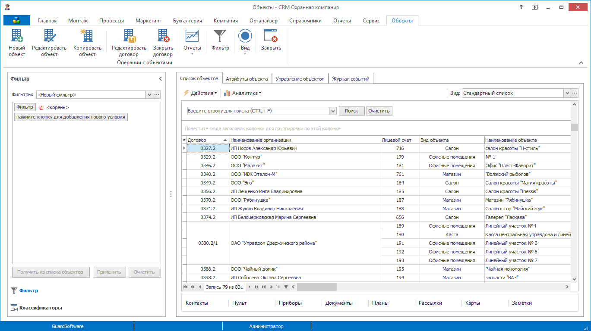Screen dimensions: 591x331
Task: Click the ellipsis beside Вид combo
Action: [x=574, y=93]
